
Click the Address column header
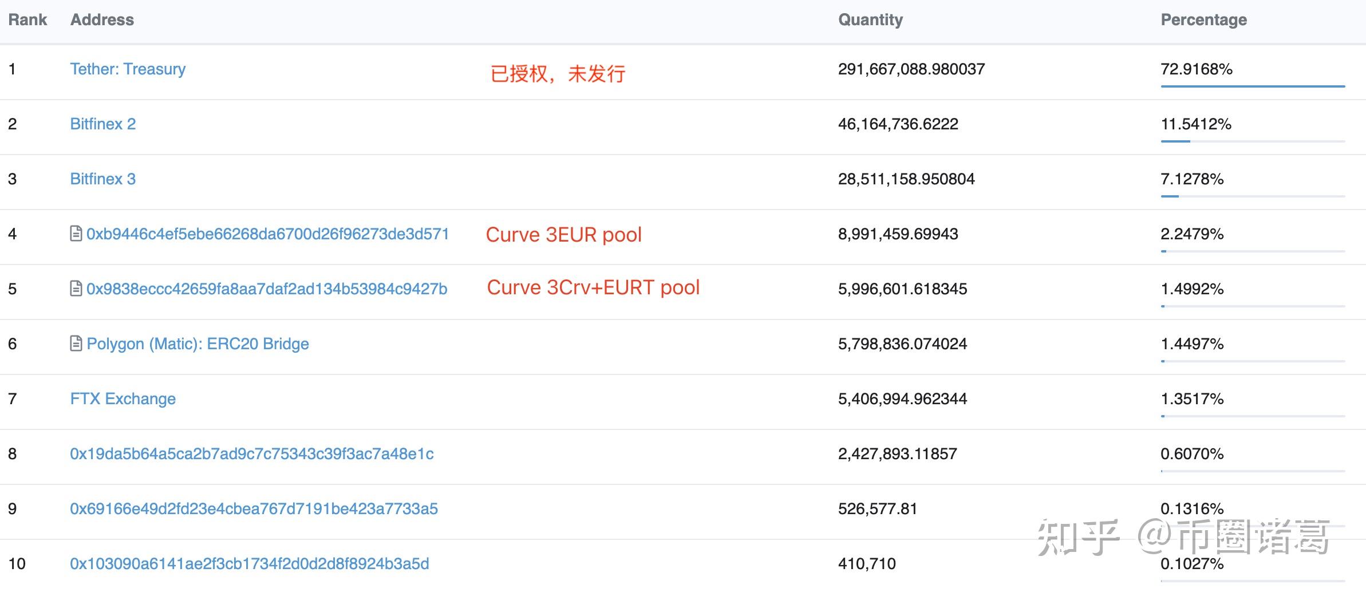[102, 20]
